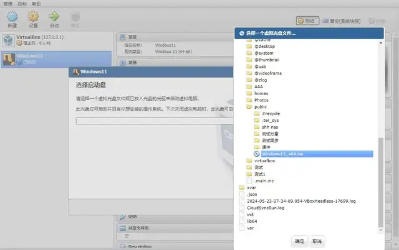
Task: Click the 取消 (Cancel) button
Action: click(317, 241)
